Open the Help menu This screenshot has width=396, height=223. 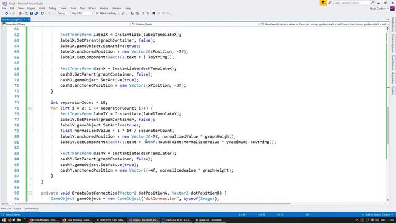click(128, 8)
